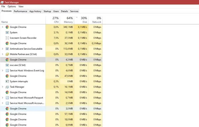Click the Task Manager title bar icon
Viewport: 199px width, 127px height.
(x=2, y=2)
